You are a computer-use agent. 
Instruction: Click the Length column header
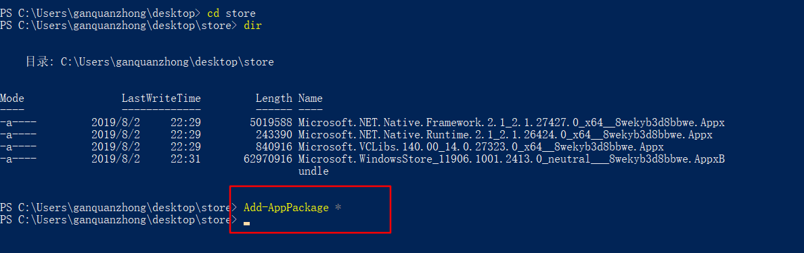(x=274, y=98)
